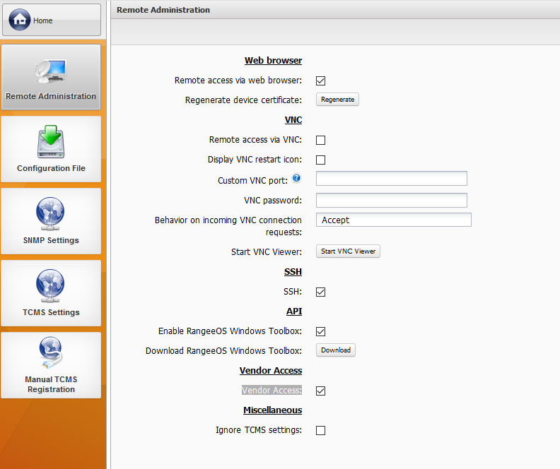The width and height of the screenshot is (560, 469).
Task: Enable Remote access via VNC checkbox
Action: [320, 140]
